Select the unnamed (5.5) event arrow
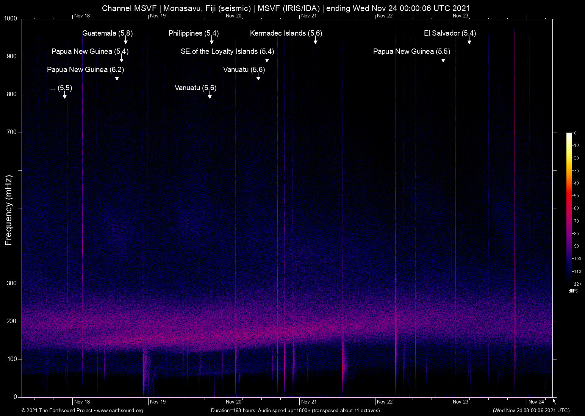This screenshot has width=585, height=416. [64, 97]
